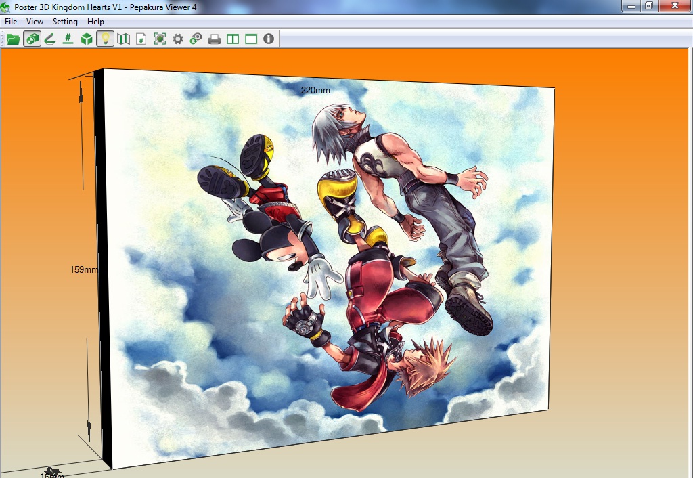Click the 220mm width dimension label
This screenshot has width=693, height=478.
[315, 90]
